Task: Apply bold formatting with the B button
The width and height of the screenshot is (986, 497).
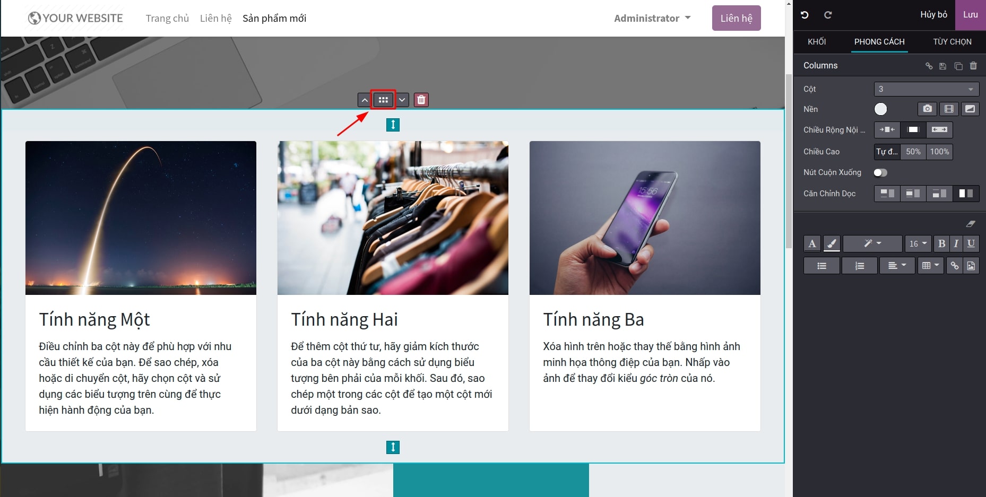Action: pyautogui.click(x=941, y=243)
